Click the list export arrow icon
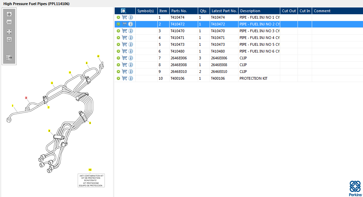This screenshot has height=197, width=363. click(9, 58)
